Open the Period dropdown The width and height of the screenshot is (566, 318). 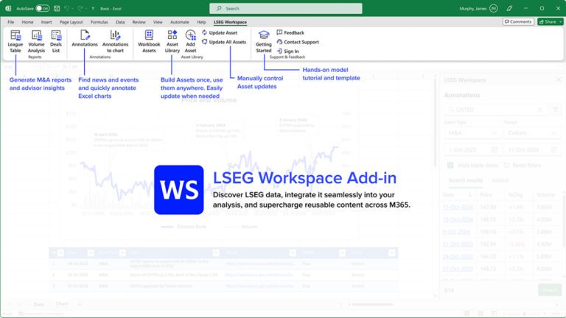tap(532, 133)
